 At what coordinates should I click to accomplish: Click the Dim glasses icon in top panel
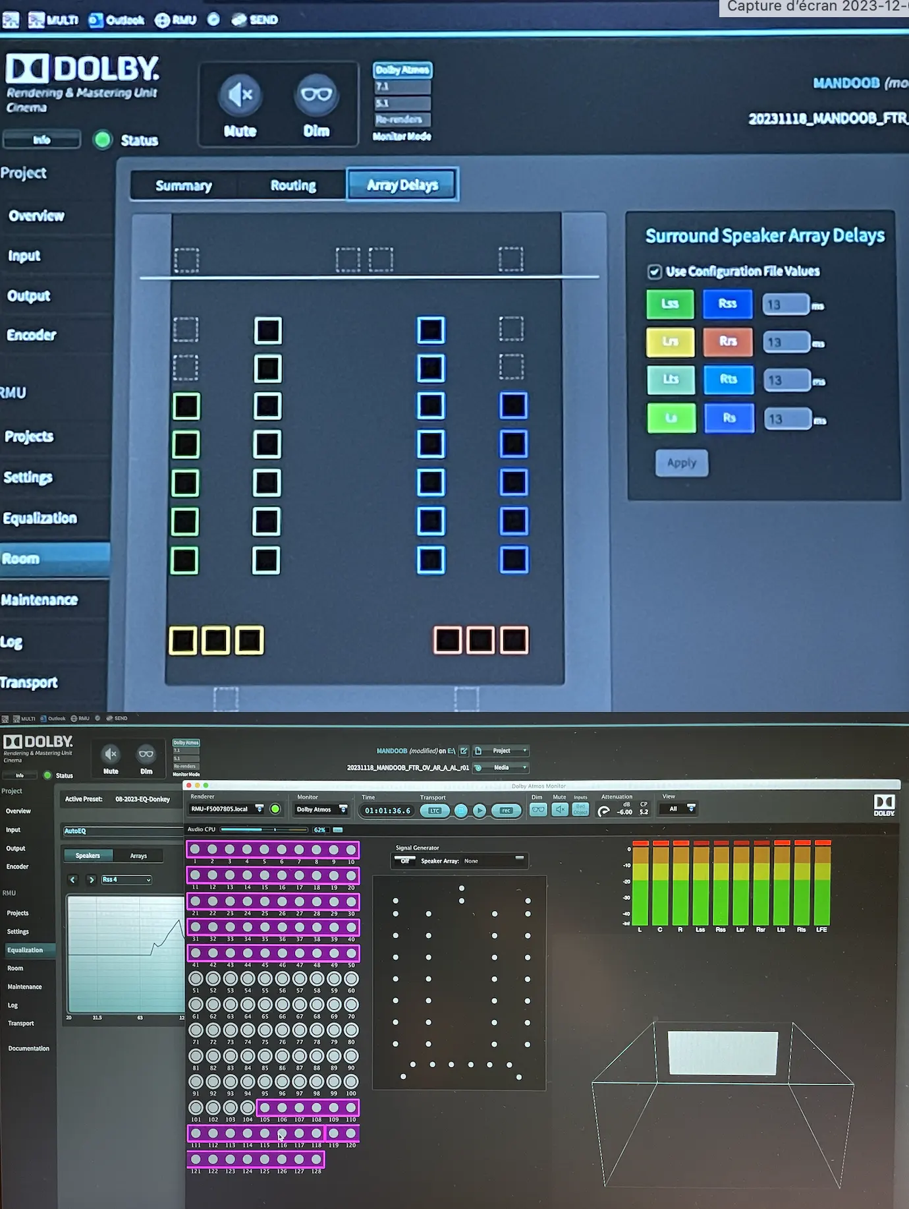316,96
